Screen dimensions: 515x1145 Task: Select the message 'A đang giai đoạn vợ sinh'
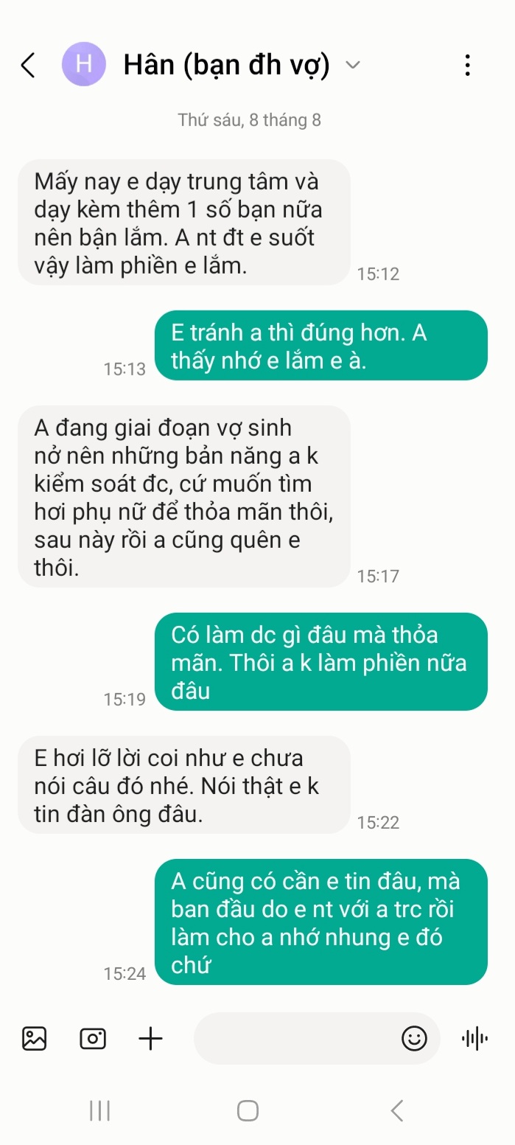click(183, 497)
